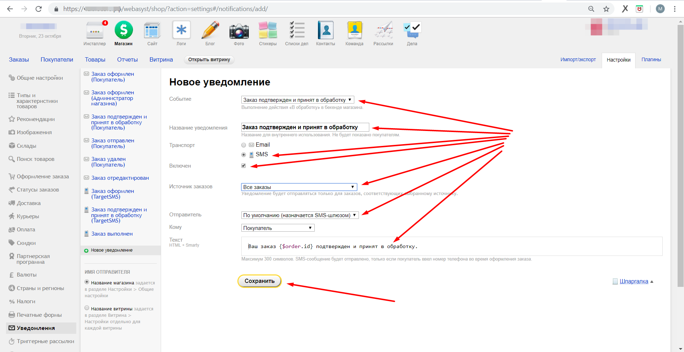684x352 pixels.
Task: Open Заказ оформлен (TargetSMS) notification
Action: pyautogui.click(x=113, y=194)
